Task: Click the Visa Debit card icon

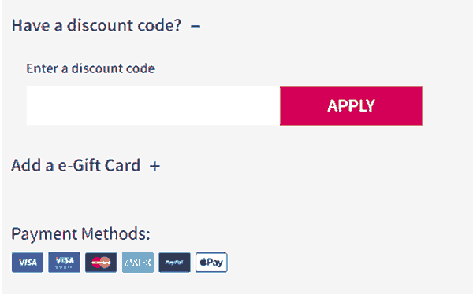Action: click(65, 263)
